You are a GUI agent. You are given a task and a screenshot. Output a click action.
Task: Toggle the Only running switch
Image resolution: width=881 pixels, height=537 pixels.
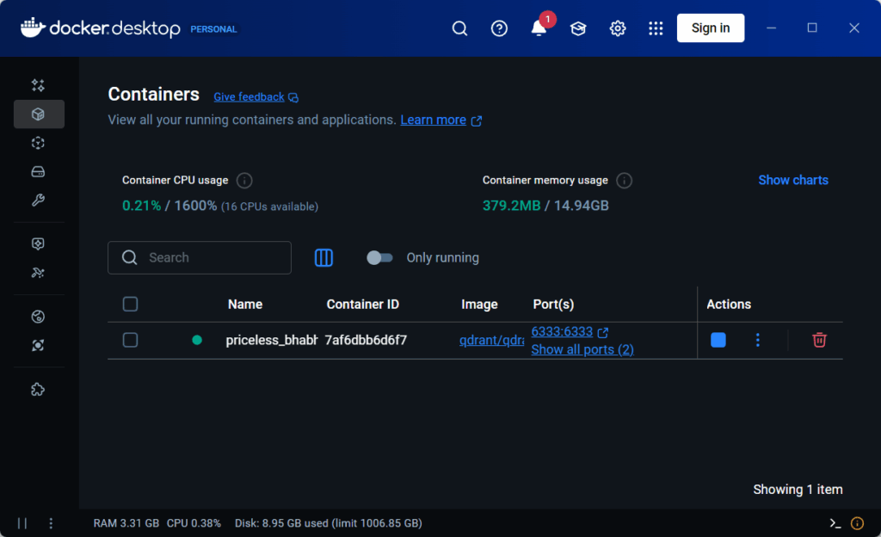[x=379, y=257]
